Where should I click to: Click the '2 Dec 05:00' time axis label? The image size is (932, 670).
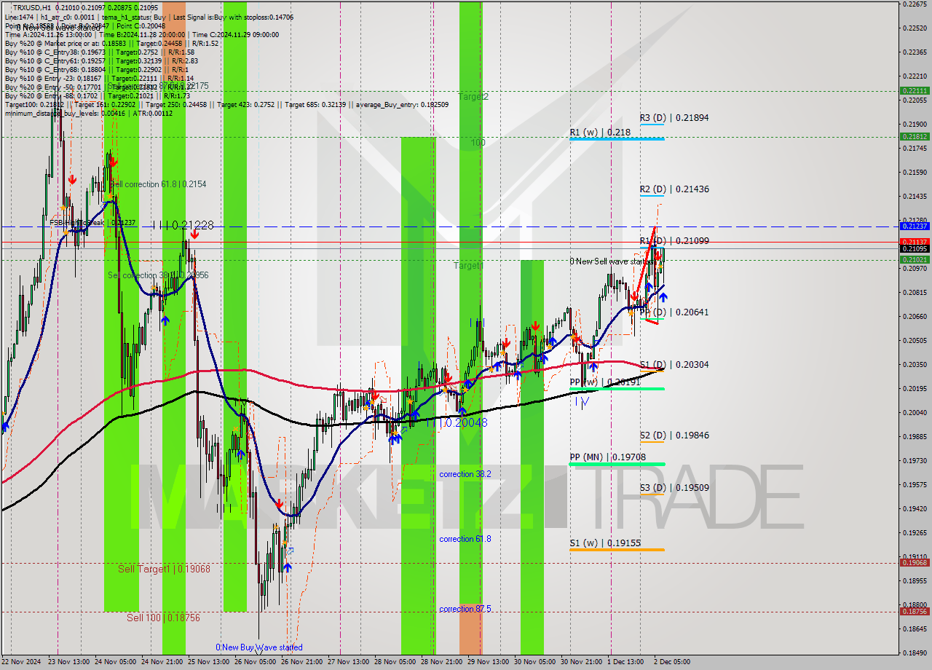(671, 662)
